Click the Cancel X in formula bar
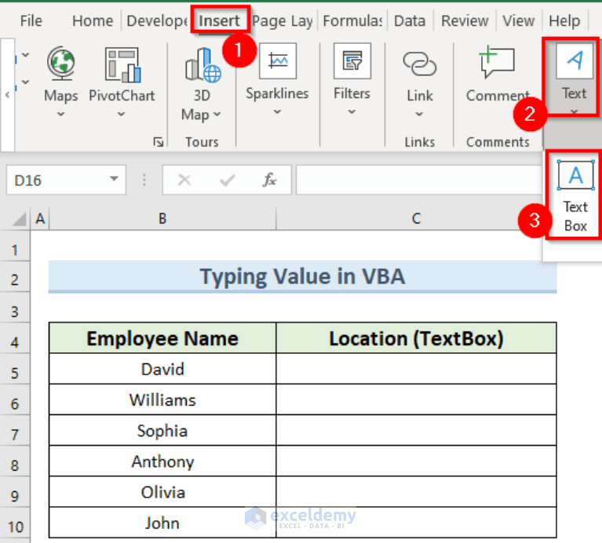This screenshot has width=602, height=543. point(184,180)
